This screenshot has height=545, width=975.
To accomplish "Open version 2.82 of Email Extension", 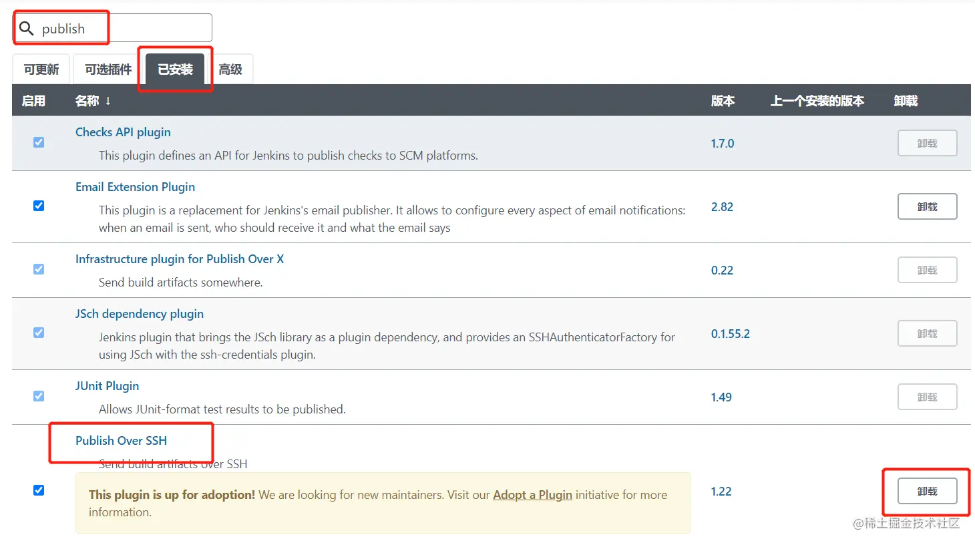I will pyautogui.click(x=722, y=207).
